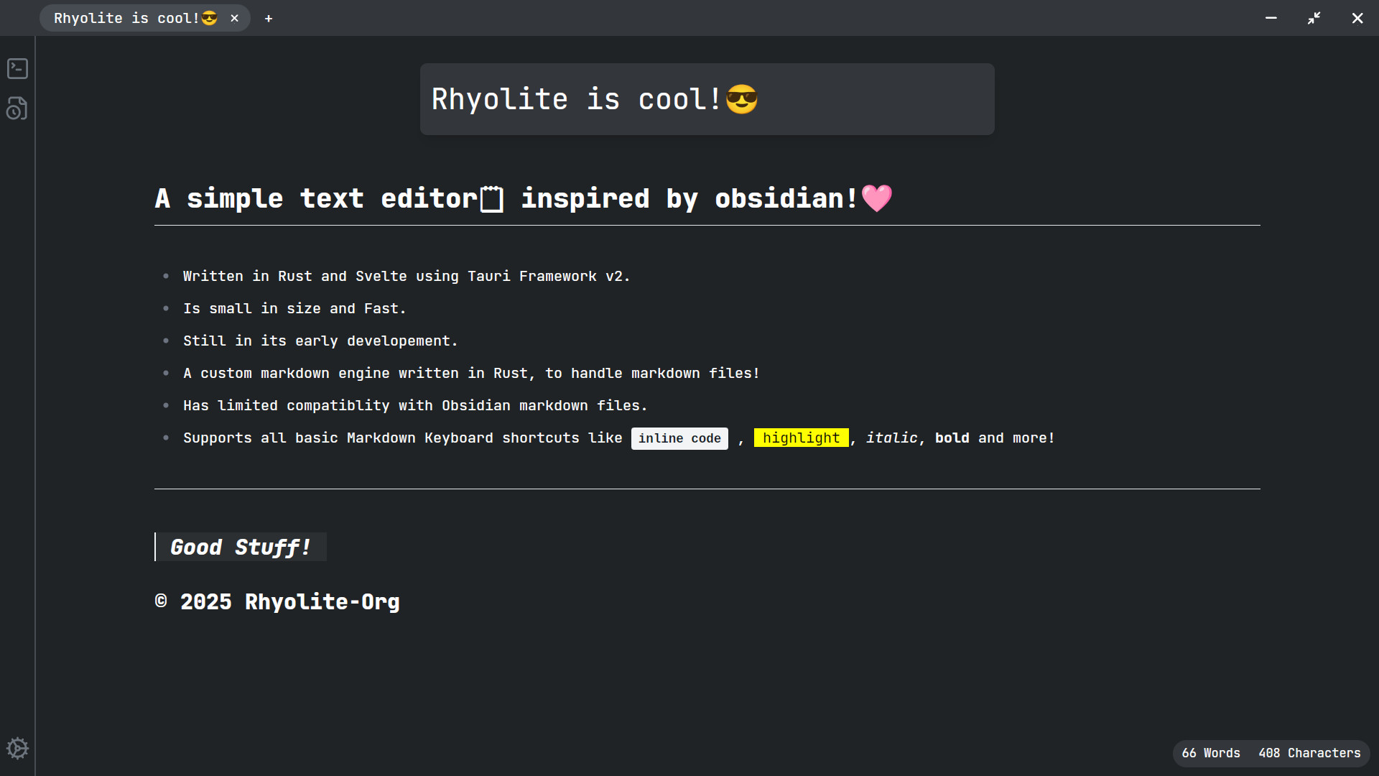Add a new tab with plus
This screenshot has width=1379, height=776.
[269, 18]
